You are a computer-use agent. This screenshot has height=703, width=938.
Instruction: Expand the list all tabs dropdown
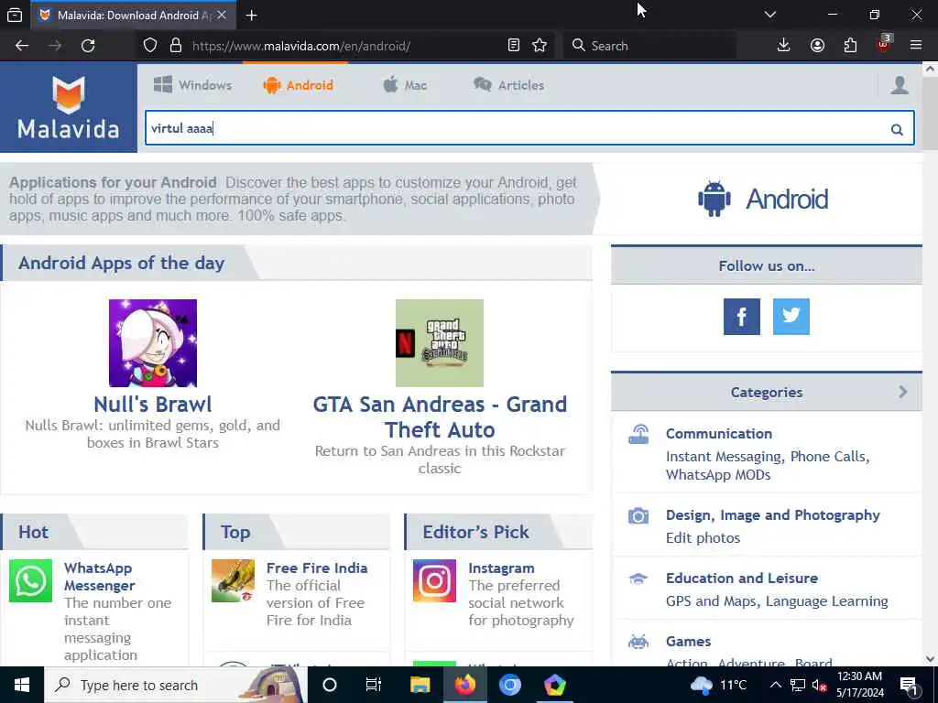(x=769, y=15)
